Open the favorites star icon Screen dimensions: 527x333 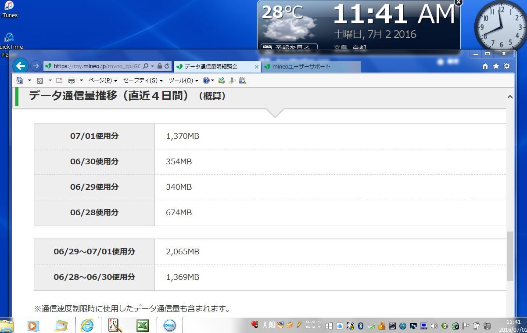click(496, 66)
